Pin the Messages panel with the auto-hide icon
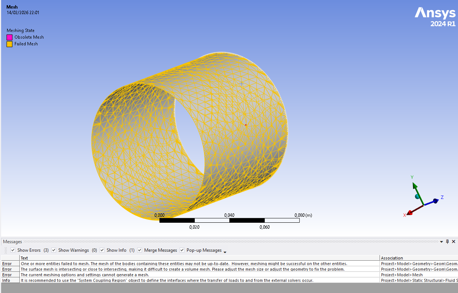458x293 pixels. [x=448, y=242]
